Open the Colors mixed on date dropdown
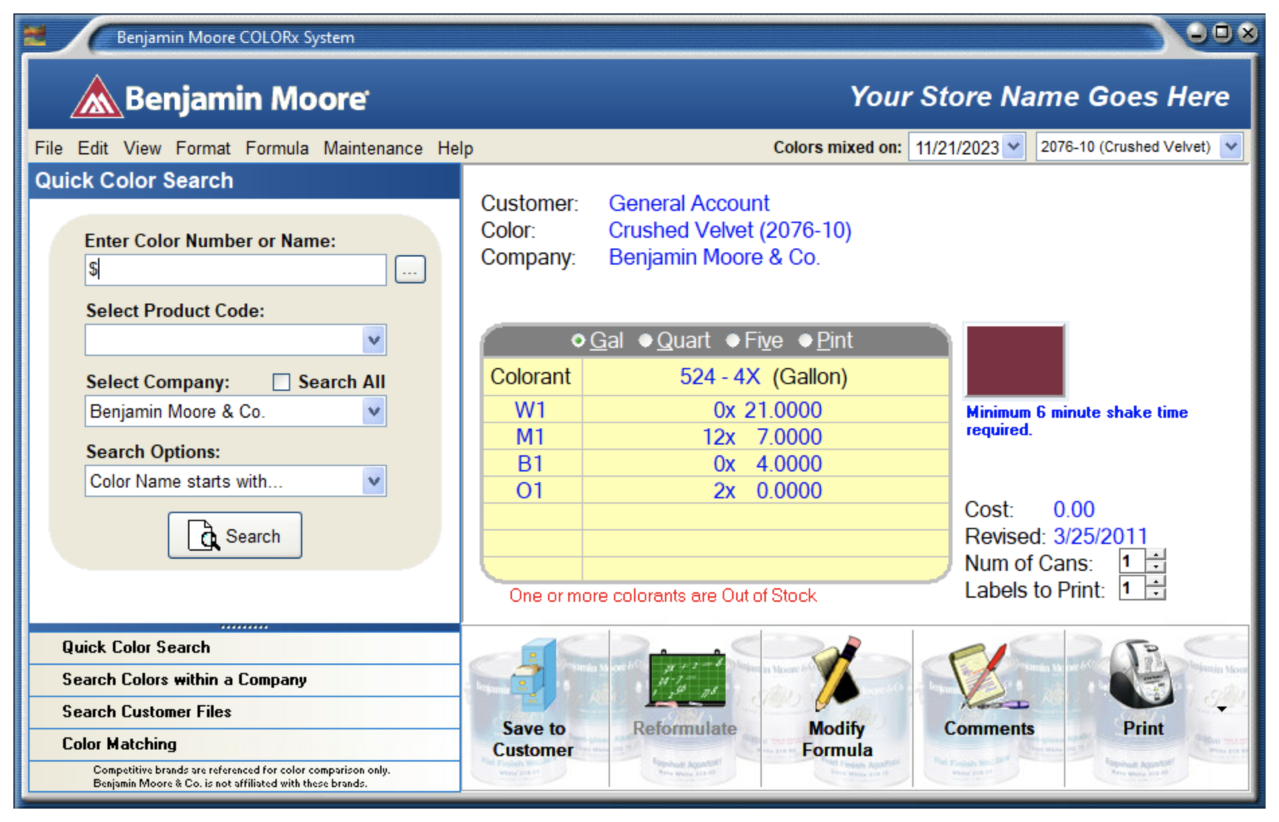The width and height of the screenshot is (1279, 822). click(x=1014, y=146)
